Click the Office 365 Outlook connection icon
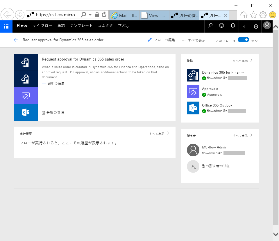The image size is (279, 241). click(x=193, y=108)
